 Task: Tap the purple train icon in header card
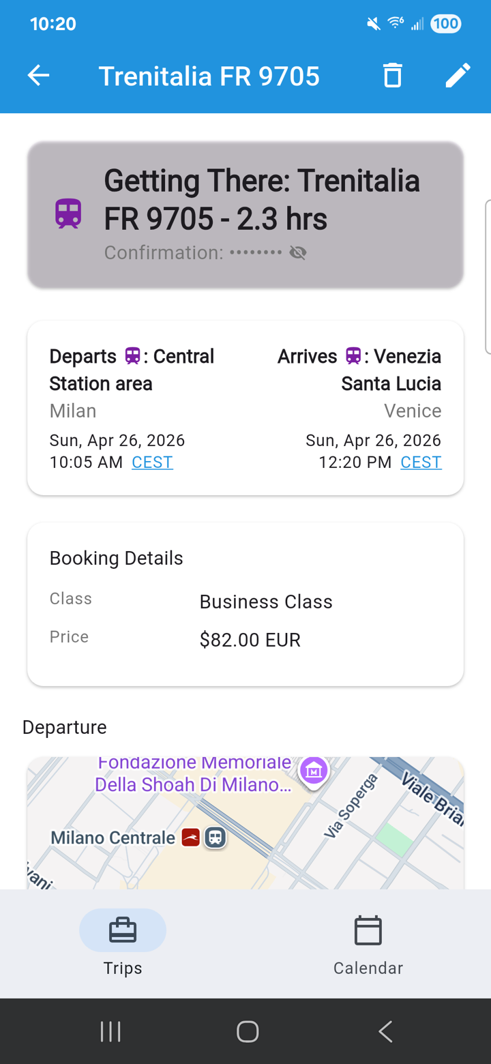(68, 214)
